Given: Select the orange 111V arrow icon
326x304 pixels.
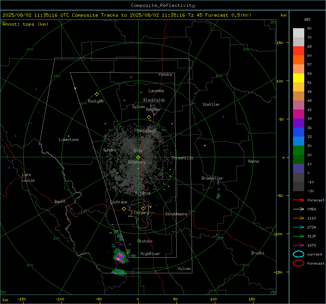Looking at the screenshot, I should pos(298,218).
